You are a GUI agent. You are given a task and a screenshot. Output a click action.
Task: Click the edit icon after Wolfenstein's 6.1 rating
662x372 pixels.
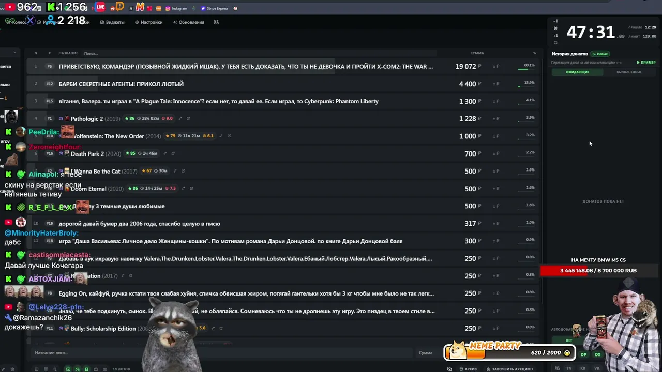click(221, 136)
